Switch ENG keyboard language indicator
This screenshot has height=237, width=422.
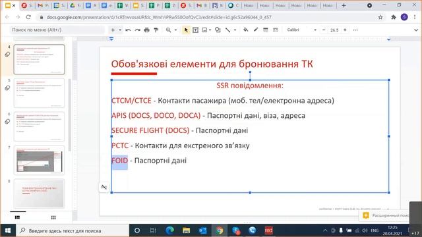click(x=375, y=230)
